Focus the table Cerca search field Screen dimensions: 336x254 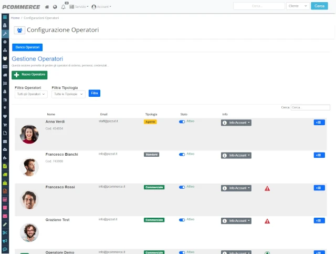click(x=310, y=107)
